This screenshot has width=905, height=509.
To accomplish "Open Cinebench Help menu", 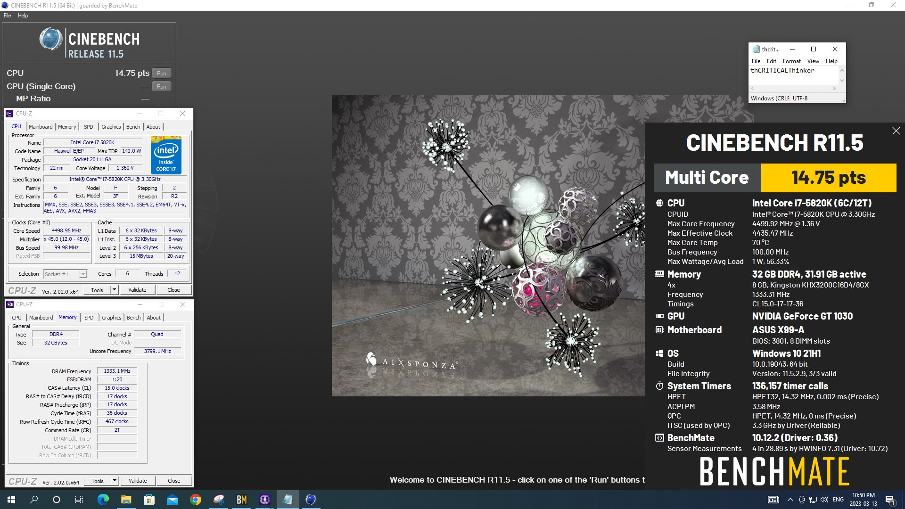I will (23, 16).
